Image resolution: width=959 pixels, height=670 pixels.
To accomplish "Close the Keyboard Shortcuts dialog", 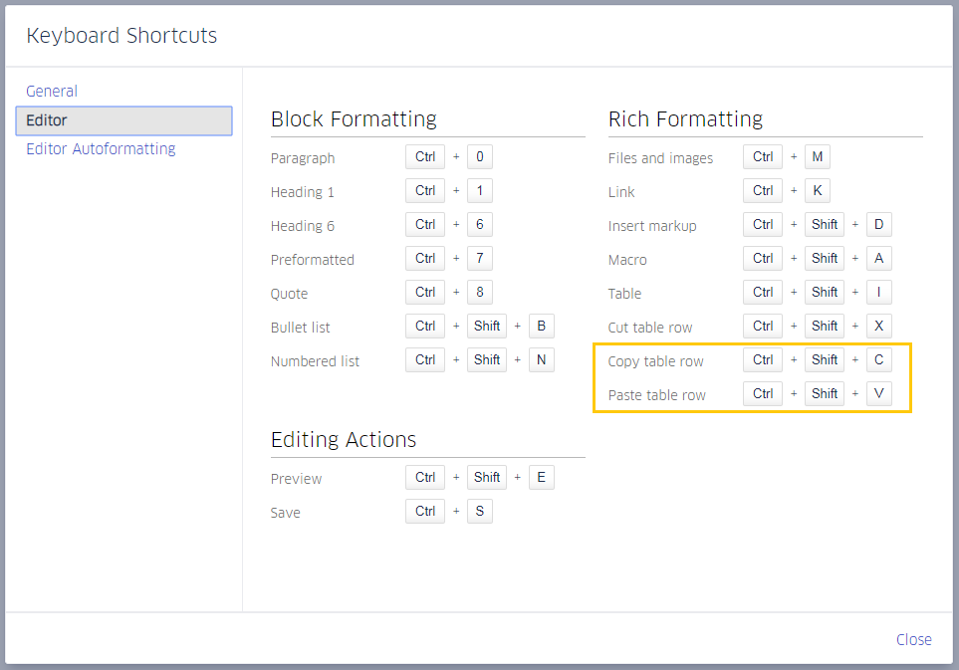I will click(x=913, y=639).
